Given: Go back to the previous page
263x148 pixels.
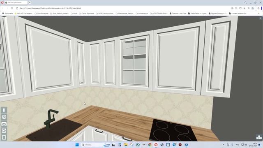Looking at the screenshot, I should 3,8.
